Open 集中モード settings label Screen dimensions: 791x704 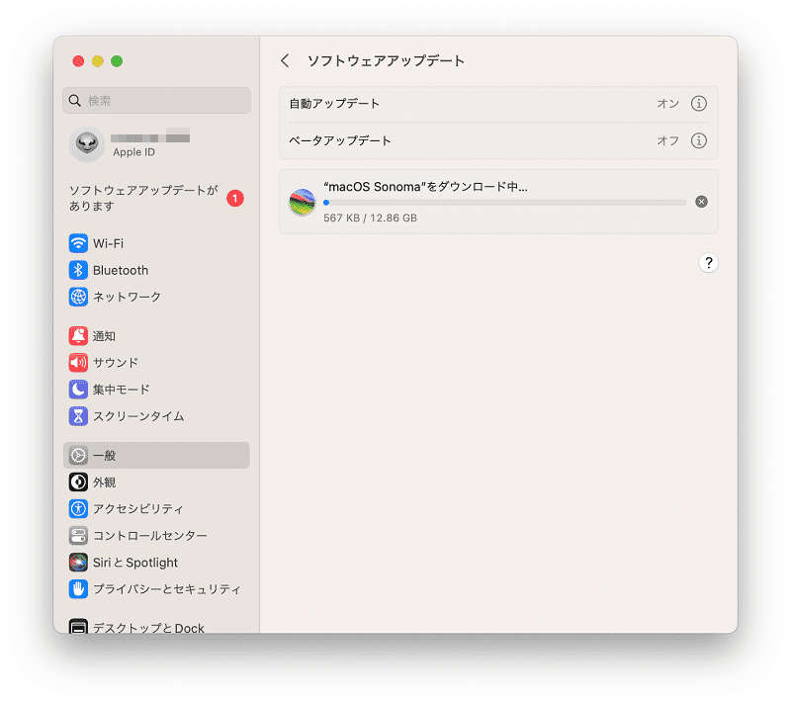[x=121, y=390]
